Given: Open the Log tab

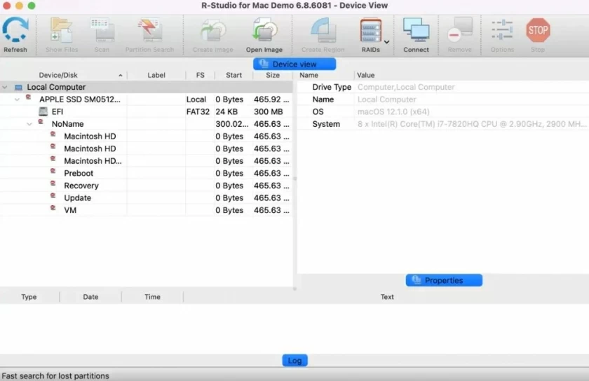Looking at the screenshot, I should 295,361.
